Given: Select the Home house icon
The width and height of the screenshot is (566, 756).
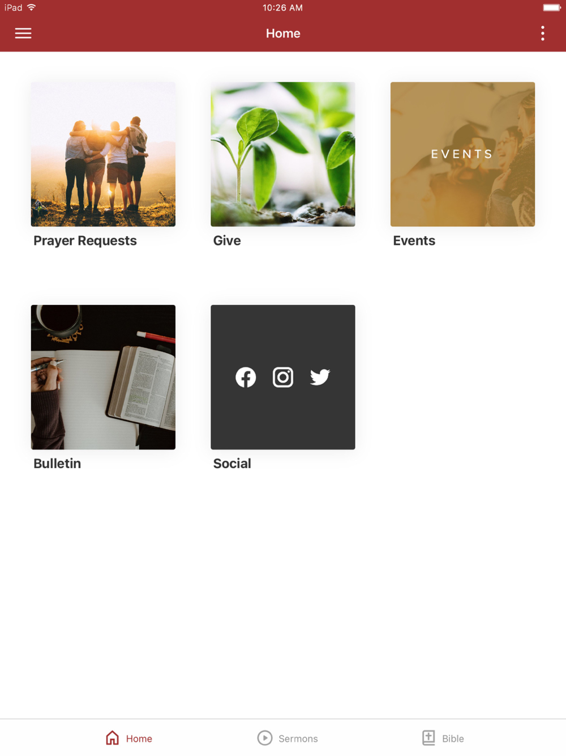Looking at the screenshot, I should click(112, 738).
